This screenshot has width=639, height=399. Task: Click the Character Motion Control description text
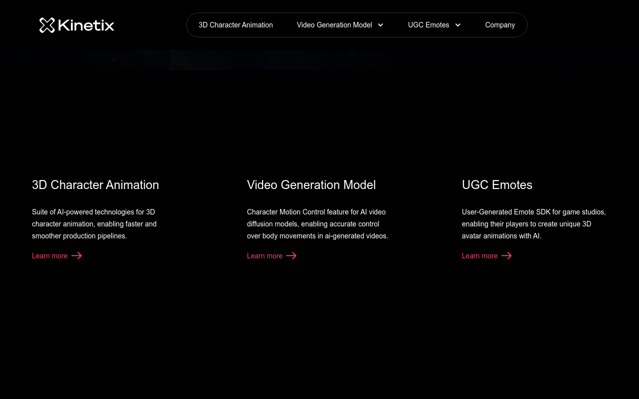point(317,224)
